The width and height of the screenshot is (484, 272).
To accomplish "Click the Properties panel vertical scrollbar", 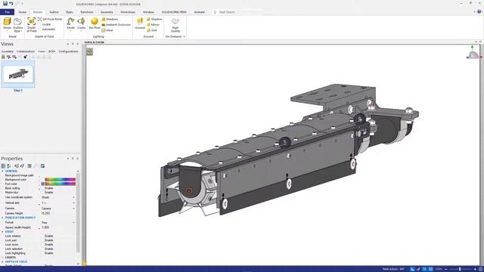I will pos(78,213).
